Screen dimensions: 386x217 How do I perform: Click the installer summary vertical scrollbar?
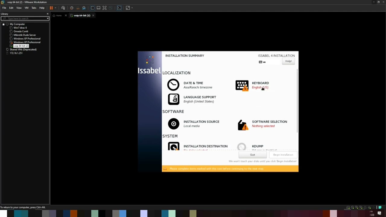pos(298,101)
